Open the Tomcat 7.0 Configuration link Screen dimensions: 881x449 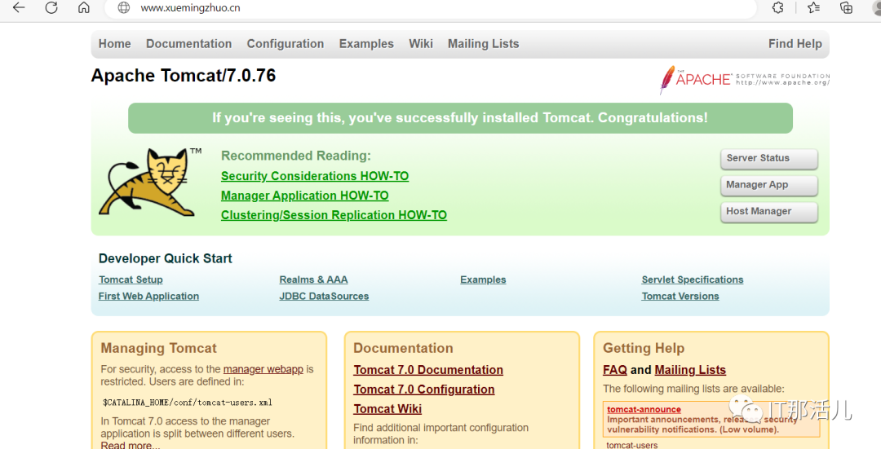click(x=424, y=390)
